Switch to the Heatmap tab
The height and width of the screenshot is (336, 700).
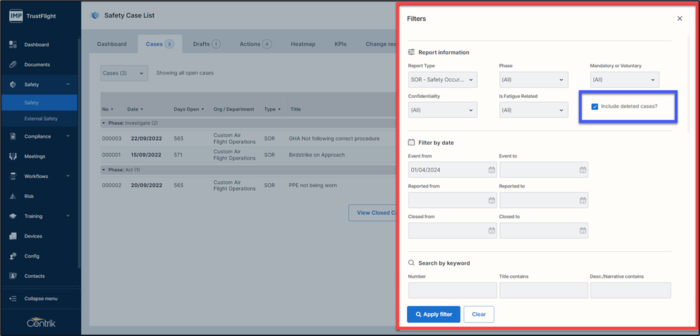coord(303,44)
